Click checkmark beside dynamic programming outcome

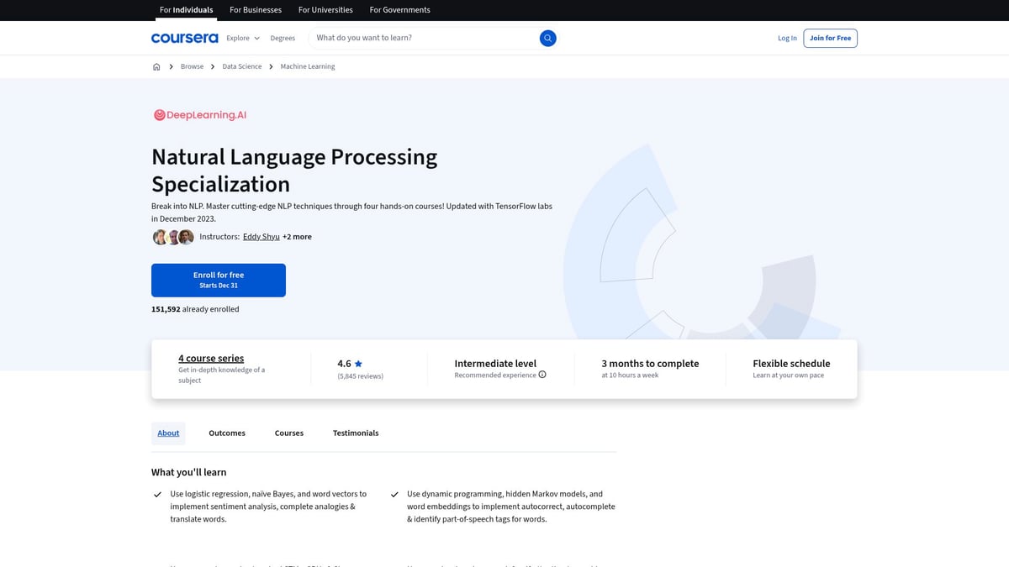(394, 495)
